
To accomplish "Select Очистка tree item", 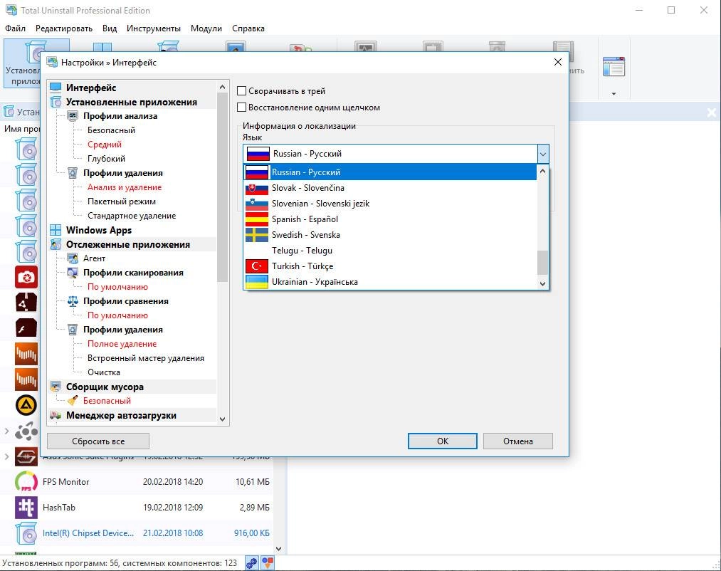I will (103, 372).
